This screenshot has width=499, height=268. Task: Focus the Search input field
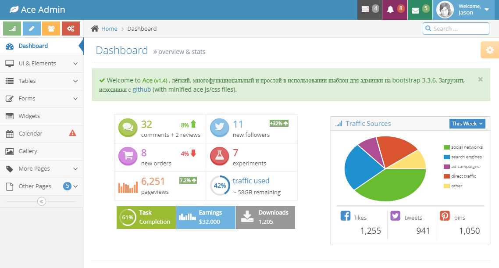[x=456, y=29]
